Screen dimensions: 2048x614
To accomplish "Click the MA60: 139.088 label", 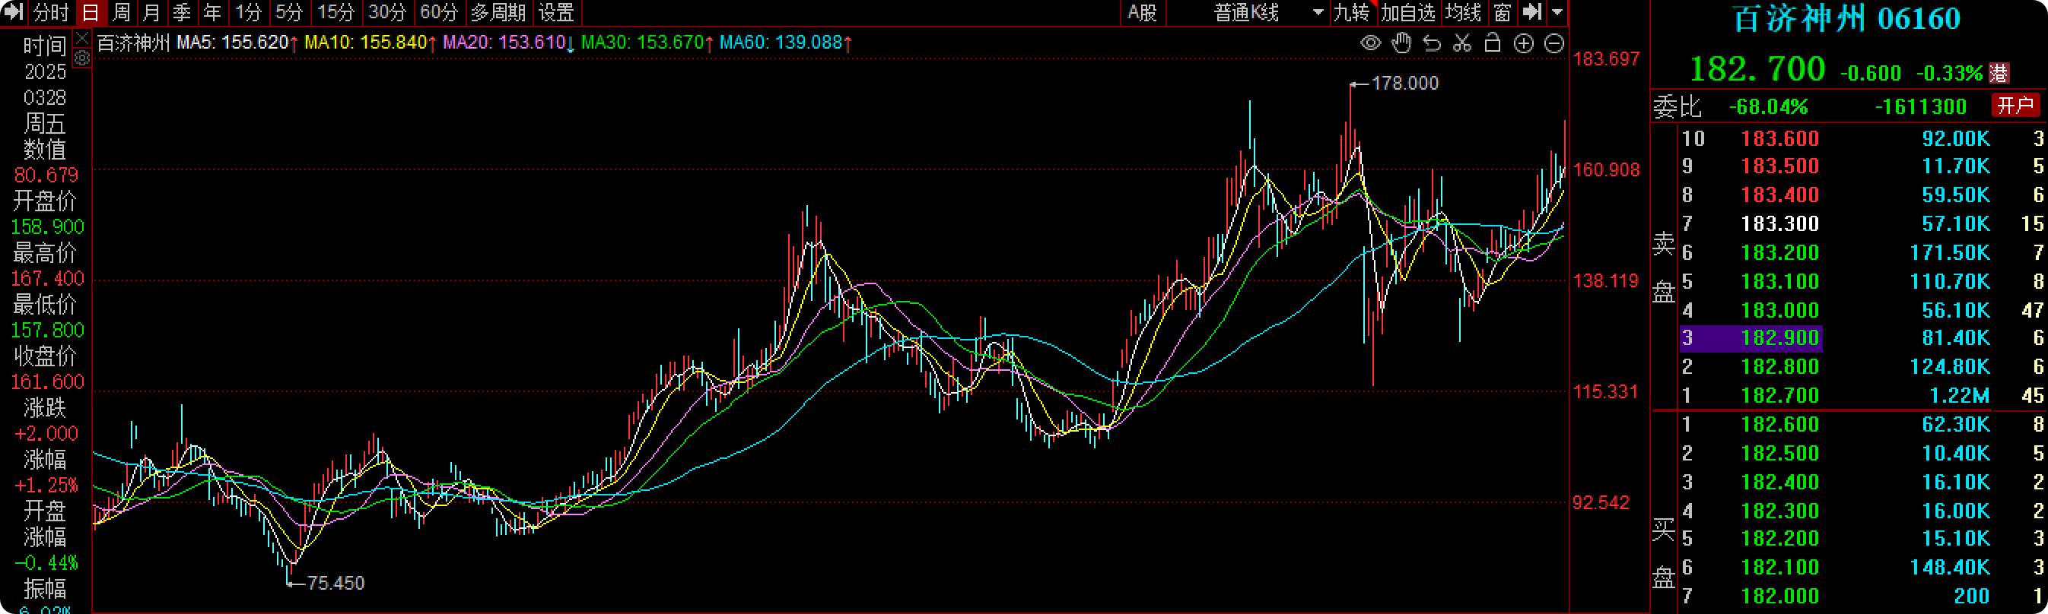I will pyautogui.click(x=785, y=43).
